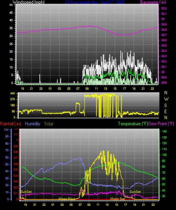Click '100' on the blue humidity scale
The image size is (176, 210).
(6, 129)
